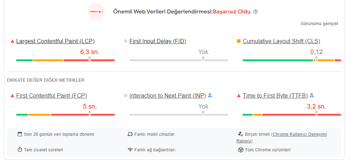Screen dimensions: 358x163
Task: Click the experimental flask icon beside INP
Action: [x=210, y=95]
